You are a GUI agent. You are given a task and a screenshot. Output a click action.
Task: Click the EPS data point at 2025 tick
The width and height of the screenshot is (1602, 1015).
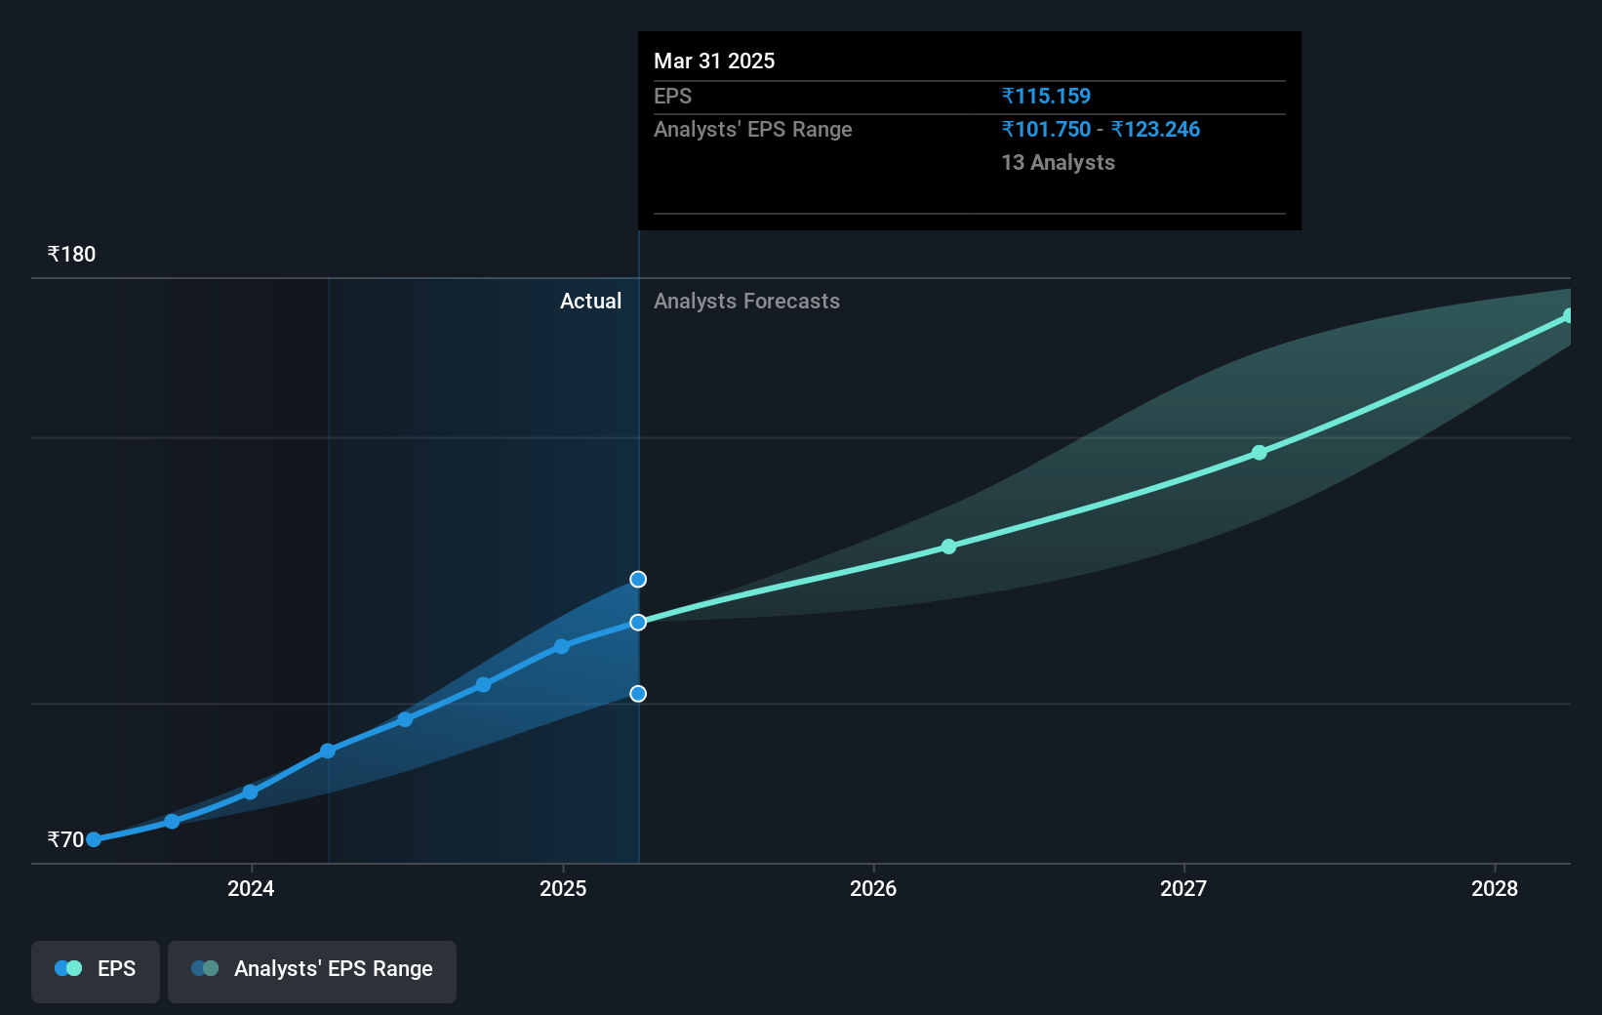tap(561, 646)
